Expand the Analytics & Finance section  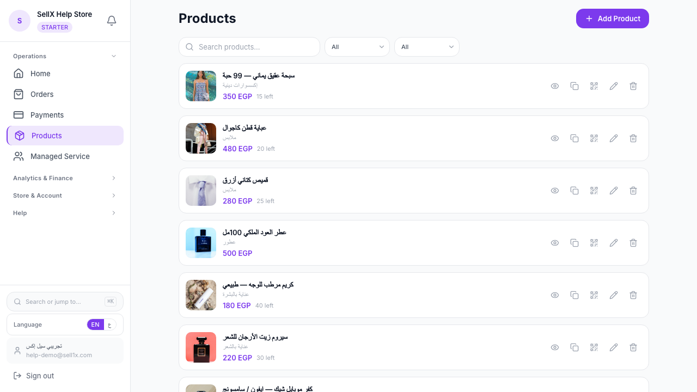65,178
